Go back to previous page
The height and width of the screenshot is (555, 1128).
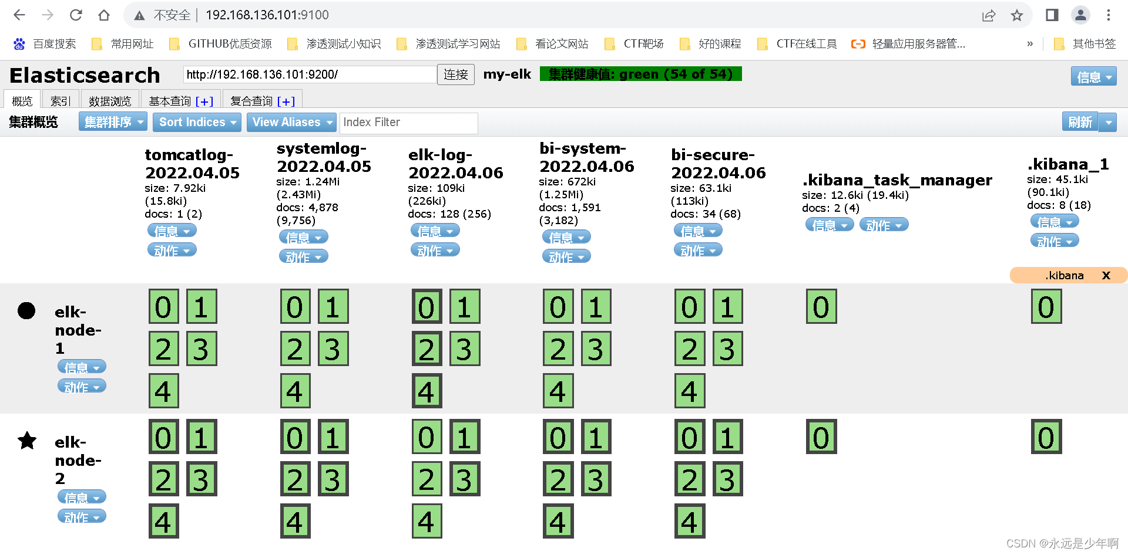(19, 15)
